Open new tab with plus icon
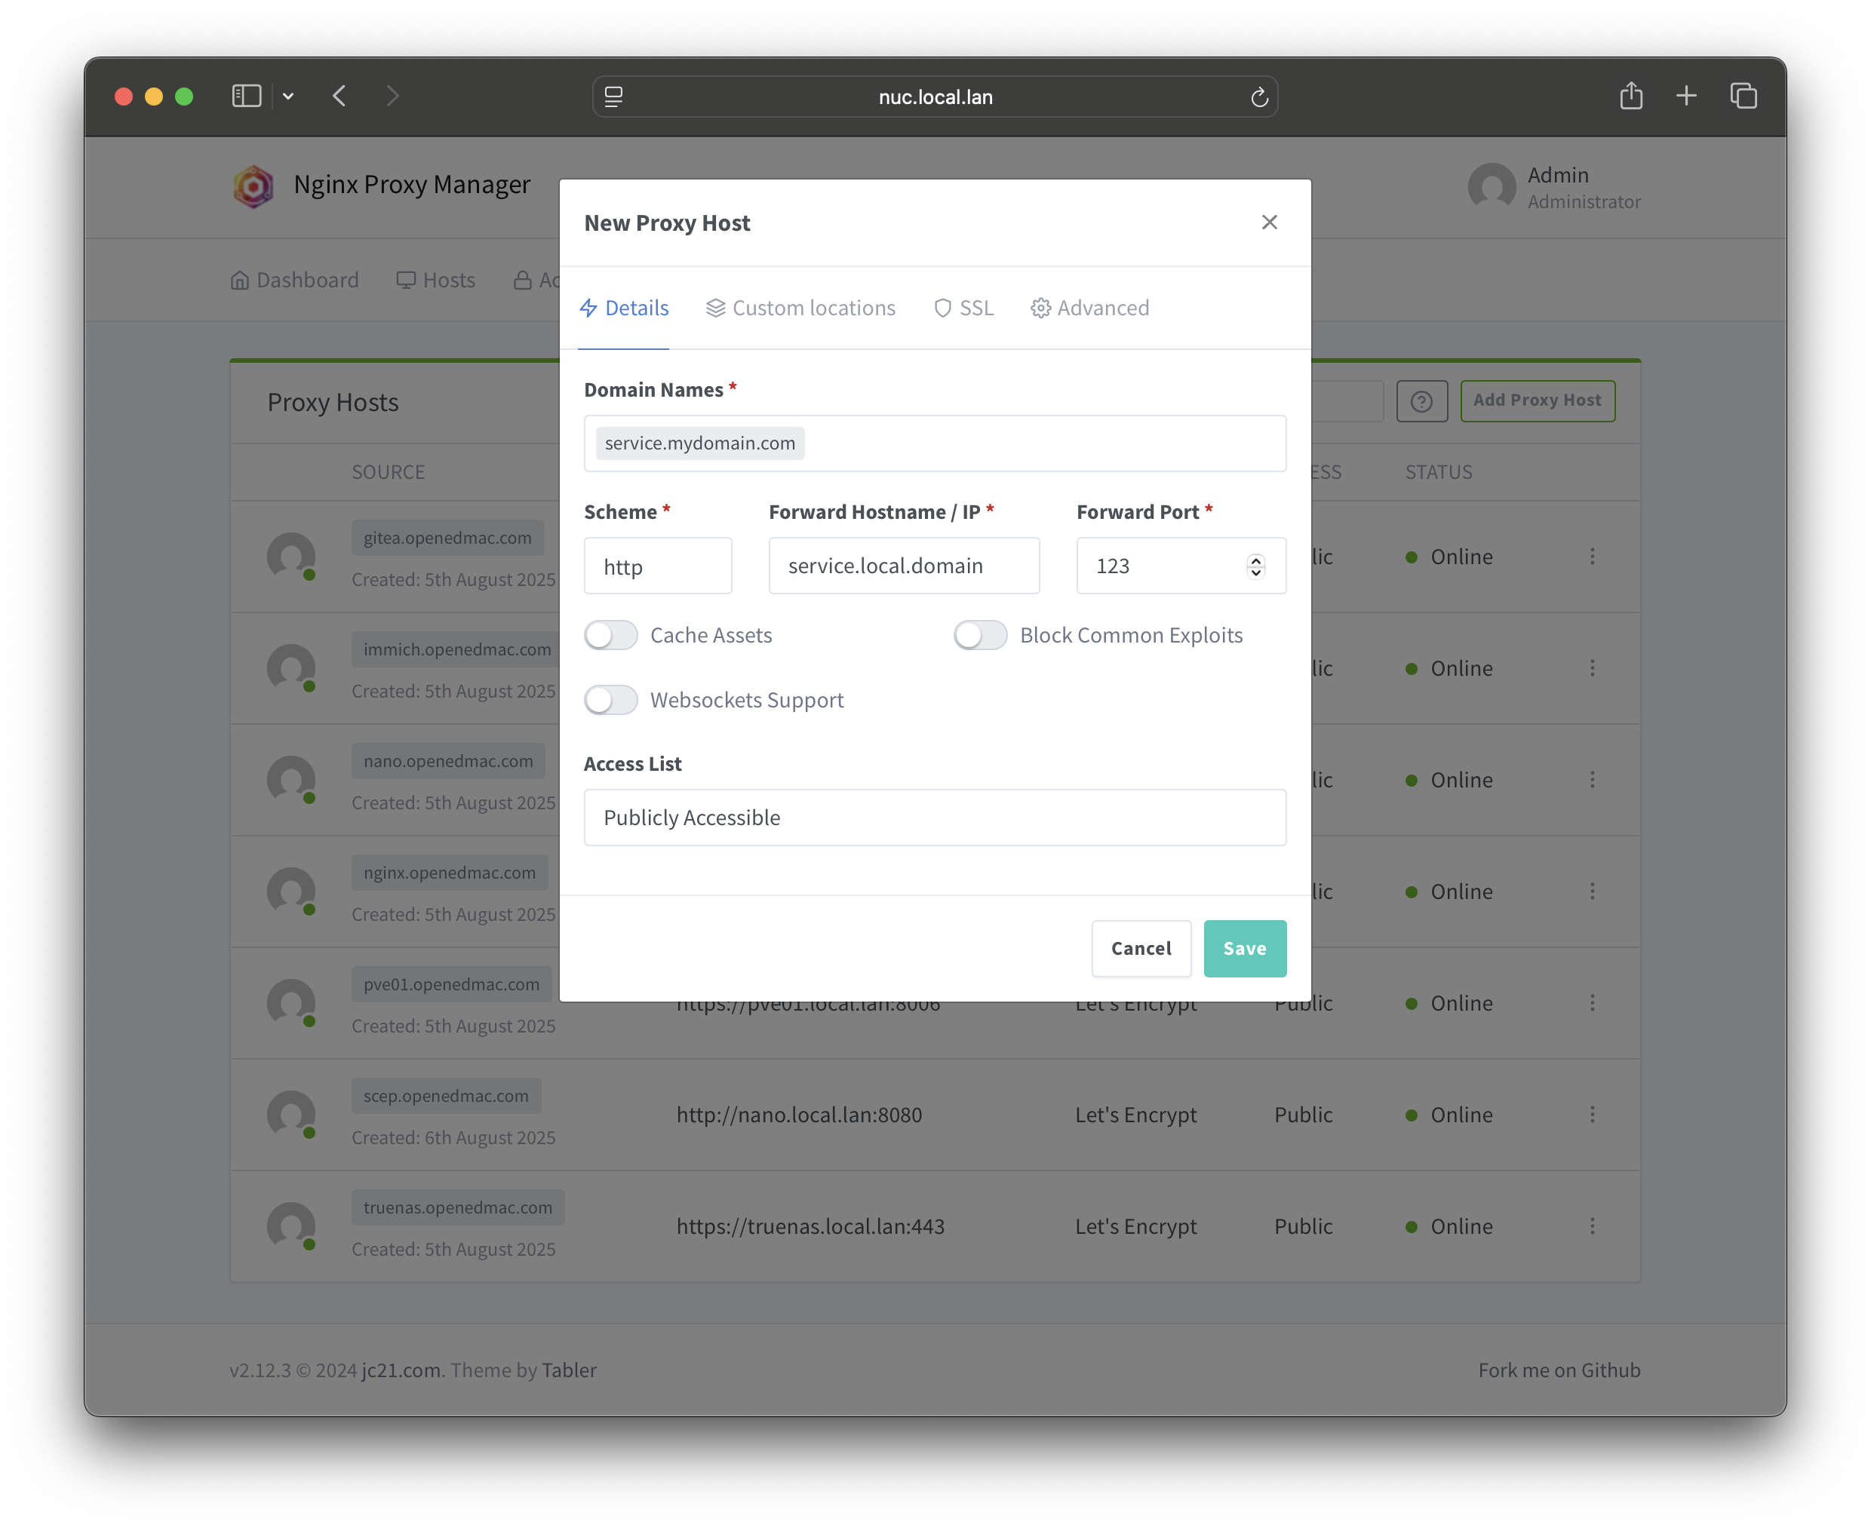 (x=1686, y=96)
